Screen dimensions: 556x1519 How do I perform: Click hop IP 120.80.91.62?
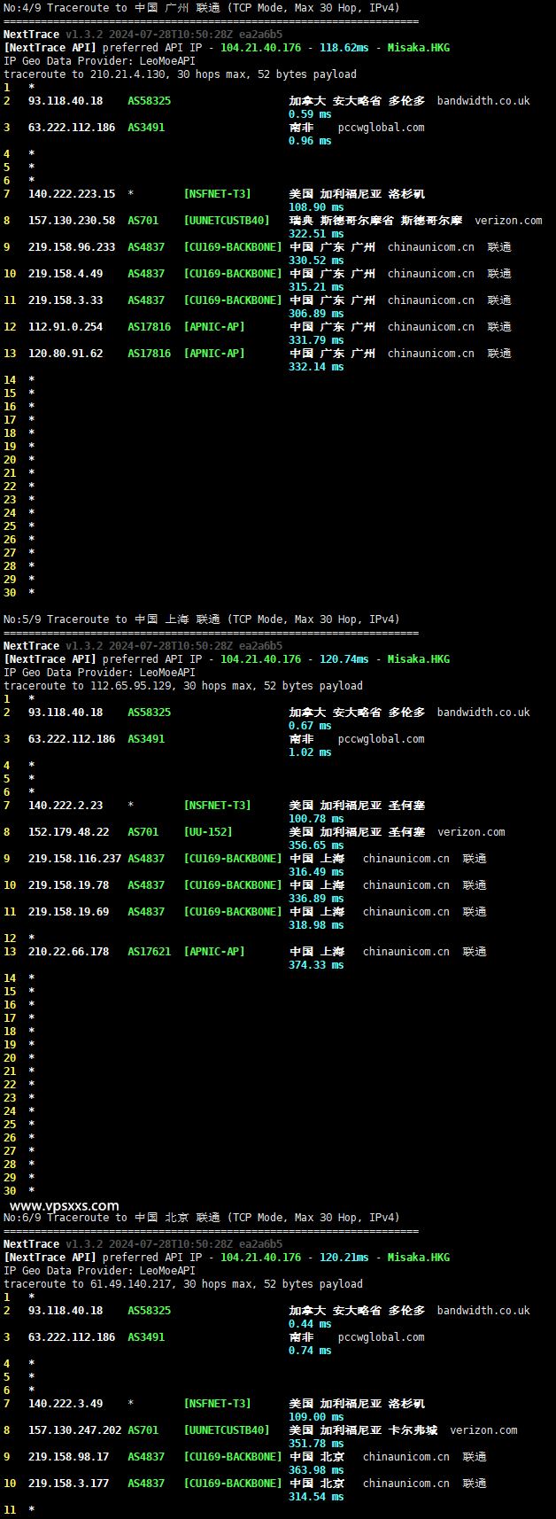pyautogui.click(x=66, y=354)
